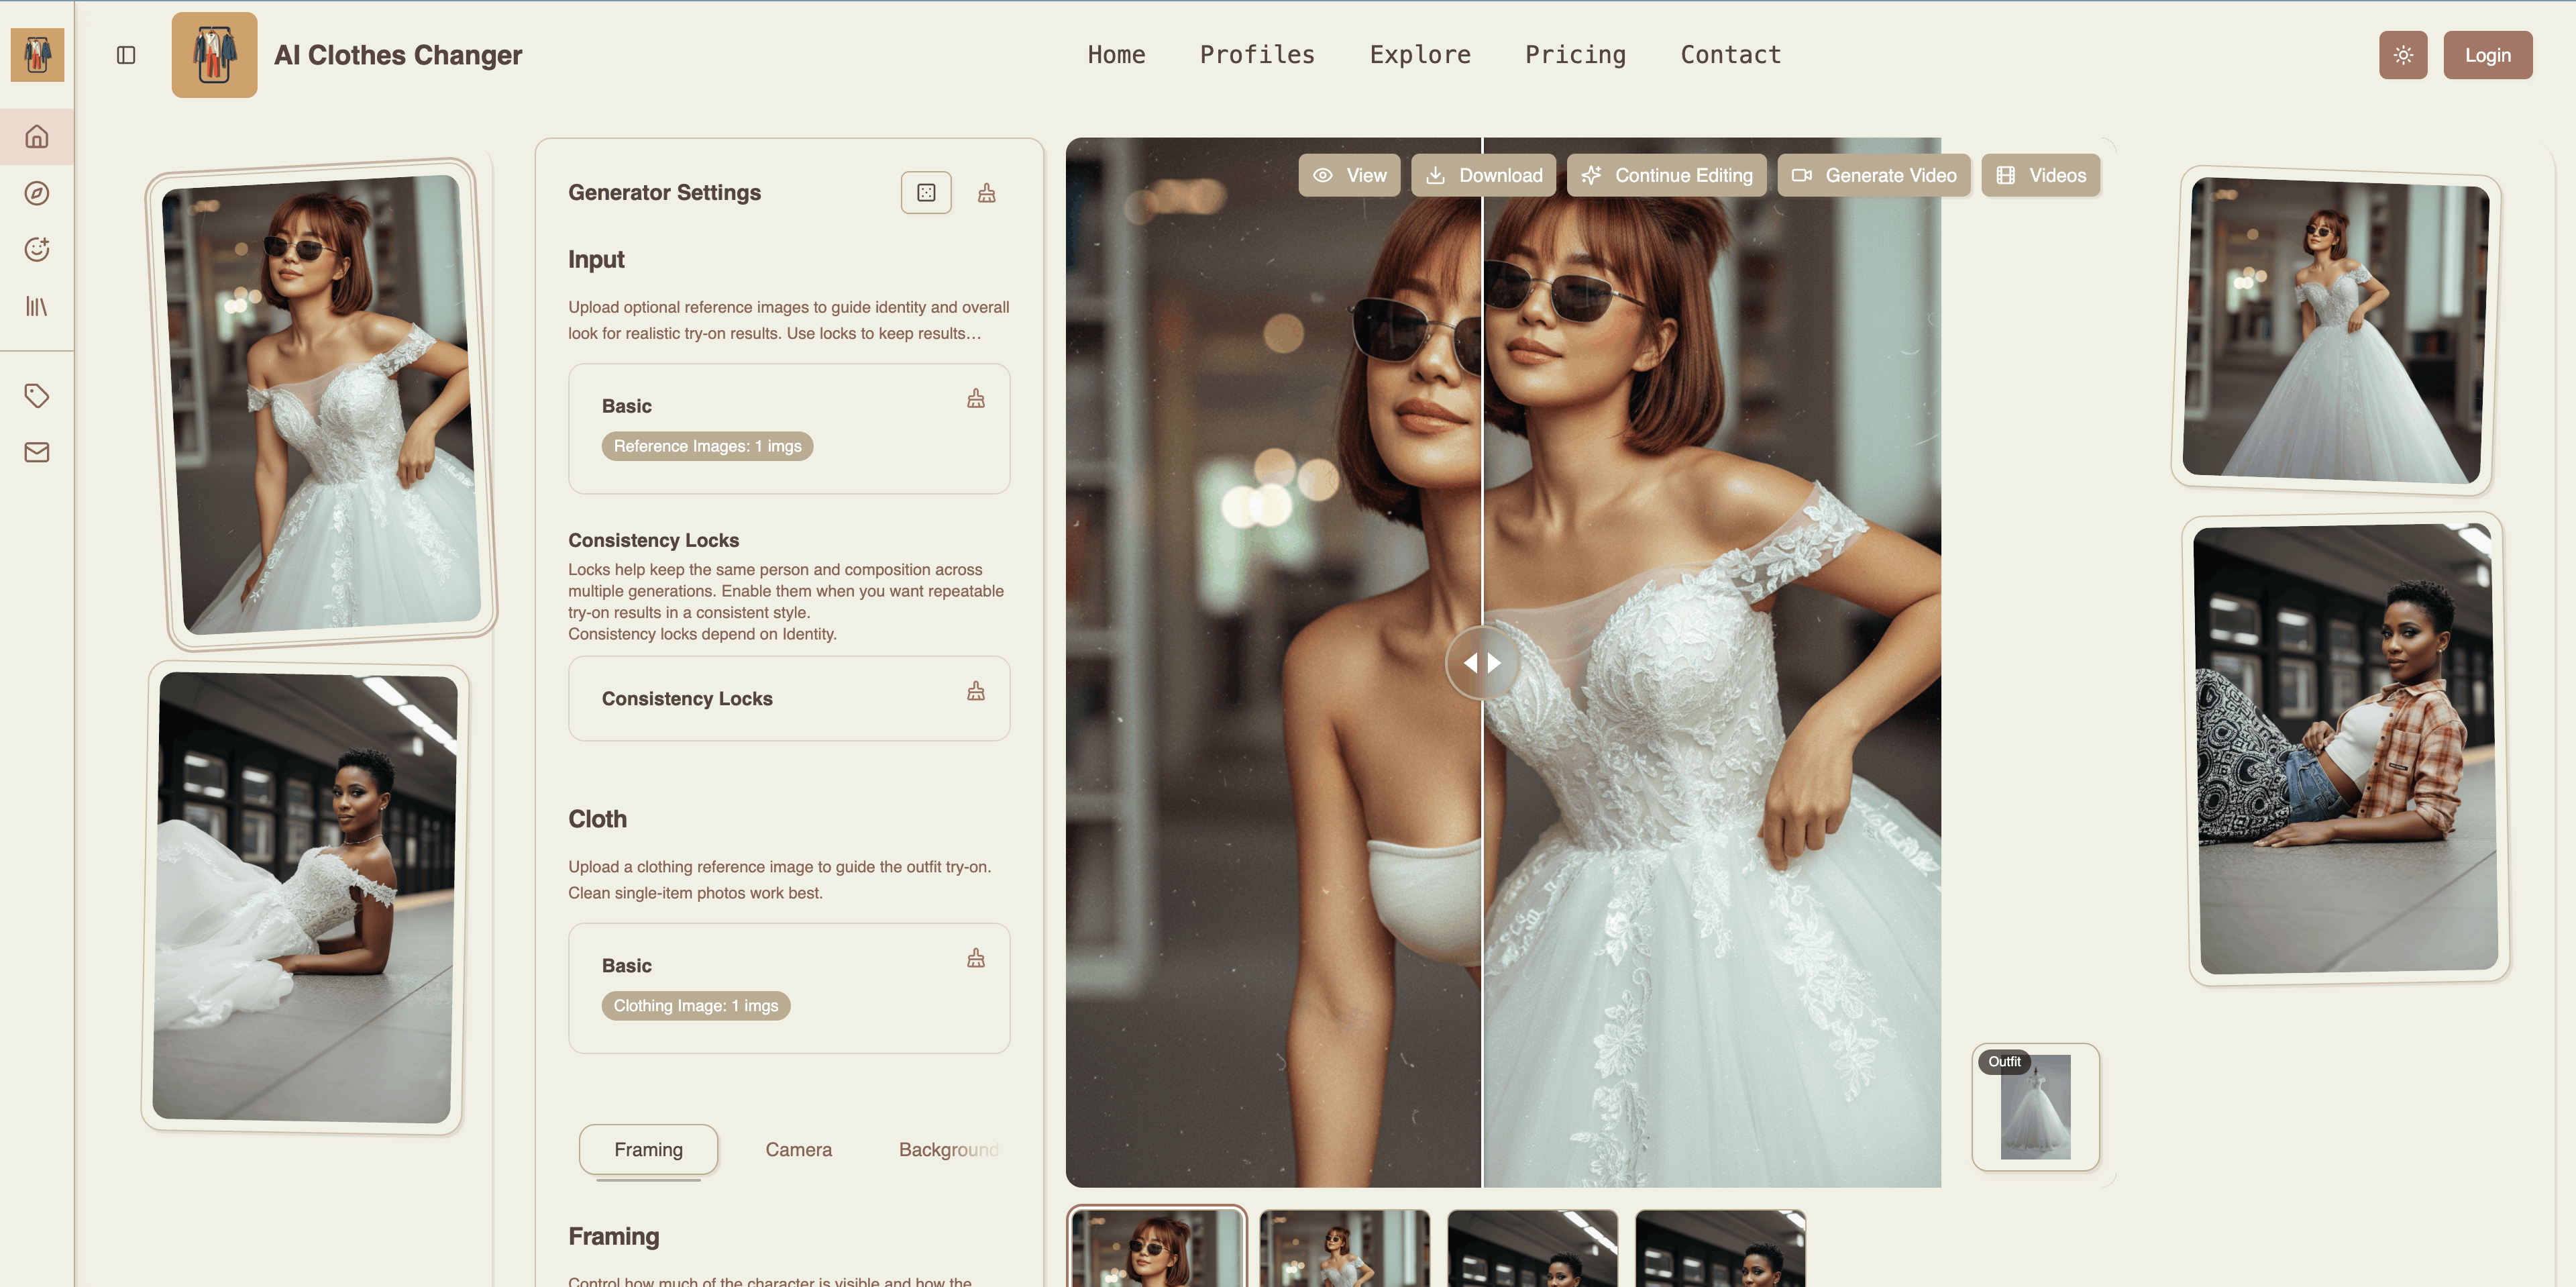The height and width of the screenshot is (1287, 2576).
Task: Toggle light theme with the sun icon
Action: (x=2403, y=55)
